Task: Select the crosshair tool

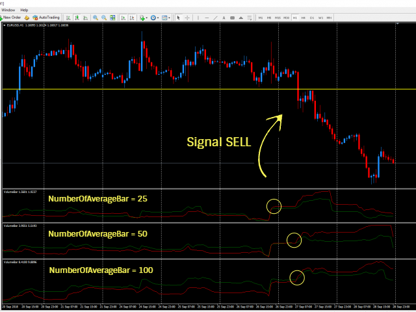Action: coord(187,18)
